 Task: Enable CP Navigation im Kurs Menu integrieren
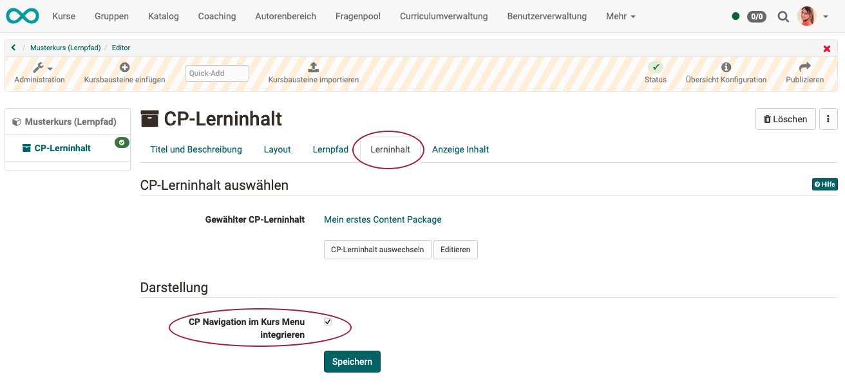pos(327,322)
